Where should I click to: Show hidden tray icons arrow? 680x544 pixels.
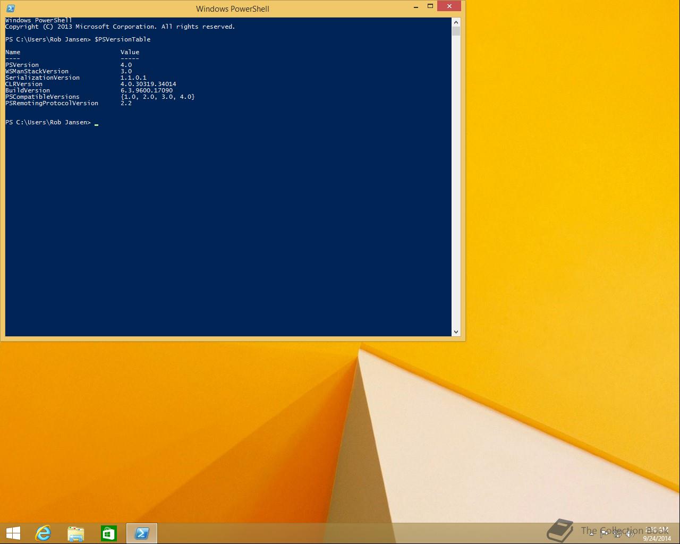point(591,534)
